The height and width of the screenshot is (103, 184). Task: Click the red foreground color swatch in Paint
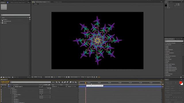click(180, 83)
